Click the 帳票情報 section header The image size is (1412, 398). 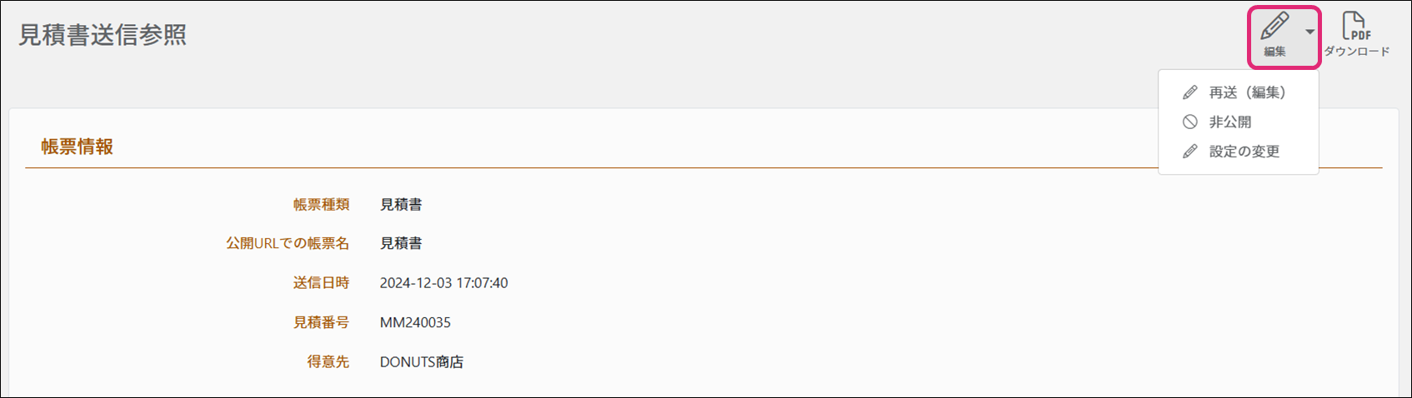[x=78, y=147]
